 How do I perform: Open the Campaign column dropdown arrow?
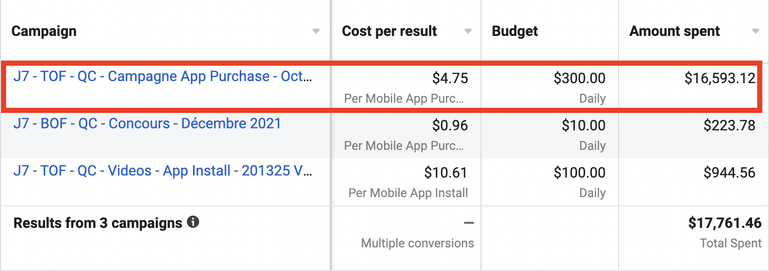[x=316, y=31]
